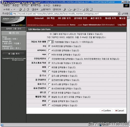This screenshot has width=130, height=127.
Task: Click the Discuss icon in the toolbar
Action: click(x=84, y=9)
